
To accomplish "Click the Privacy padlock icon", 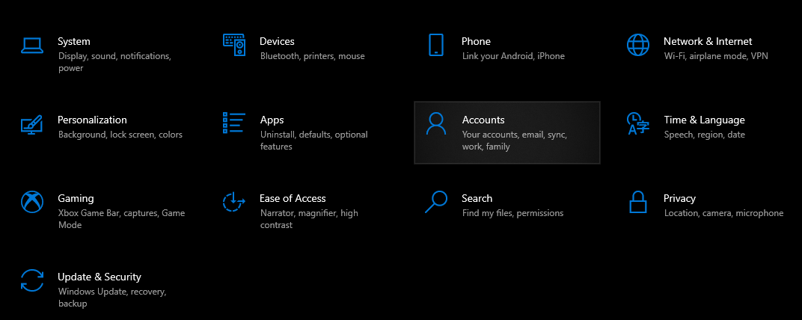I will (638, 202).
